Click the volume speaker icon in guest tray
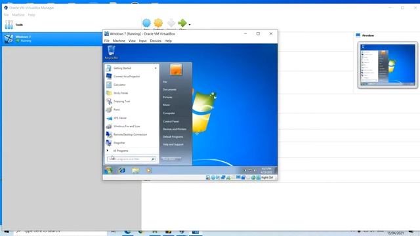The height and width of the screenshot is (236, 420). tap(255, 170)
